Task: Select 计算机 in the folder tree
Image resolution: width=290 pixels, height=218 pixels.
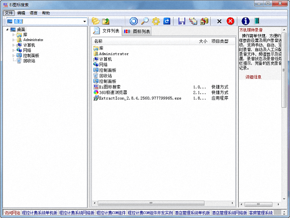Action: [x=29, y=45]
